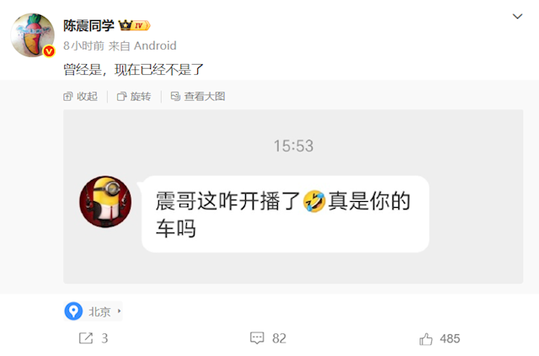Click the 查看大图 picture icon
The width and height of the screenshot is (539, 356).
pyautogui.click(x=175, y=97)
